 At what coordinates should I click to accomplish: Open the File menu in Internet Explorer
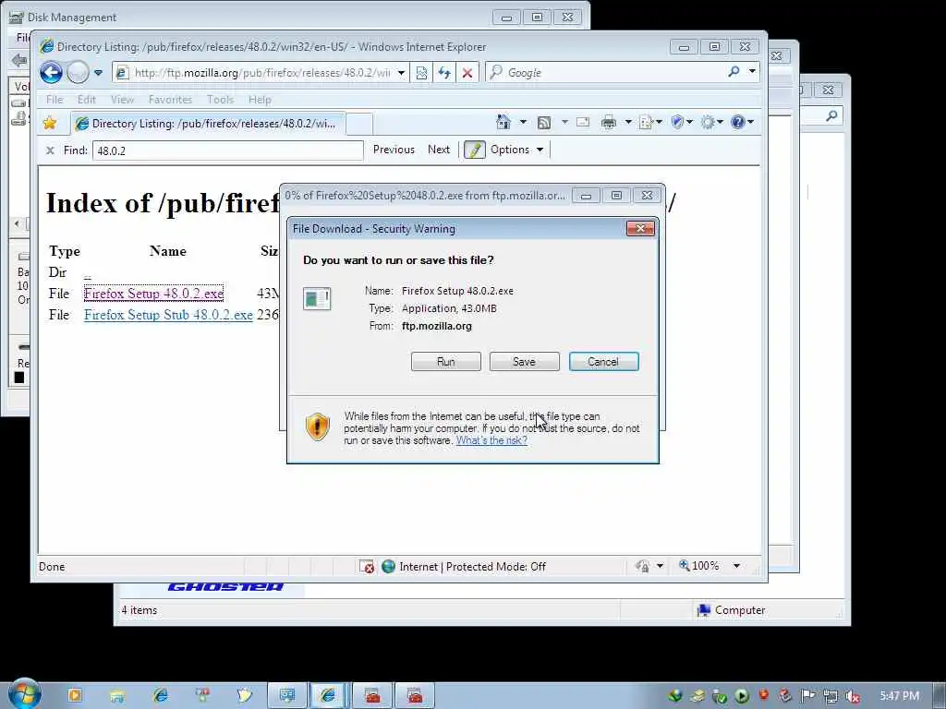point(55,100)
